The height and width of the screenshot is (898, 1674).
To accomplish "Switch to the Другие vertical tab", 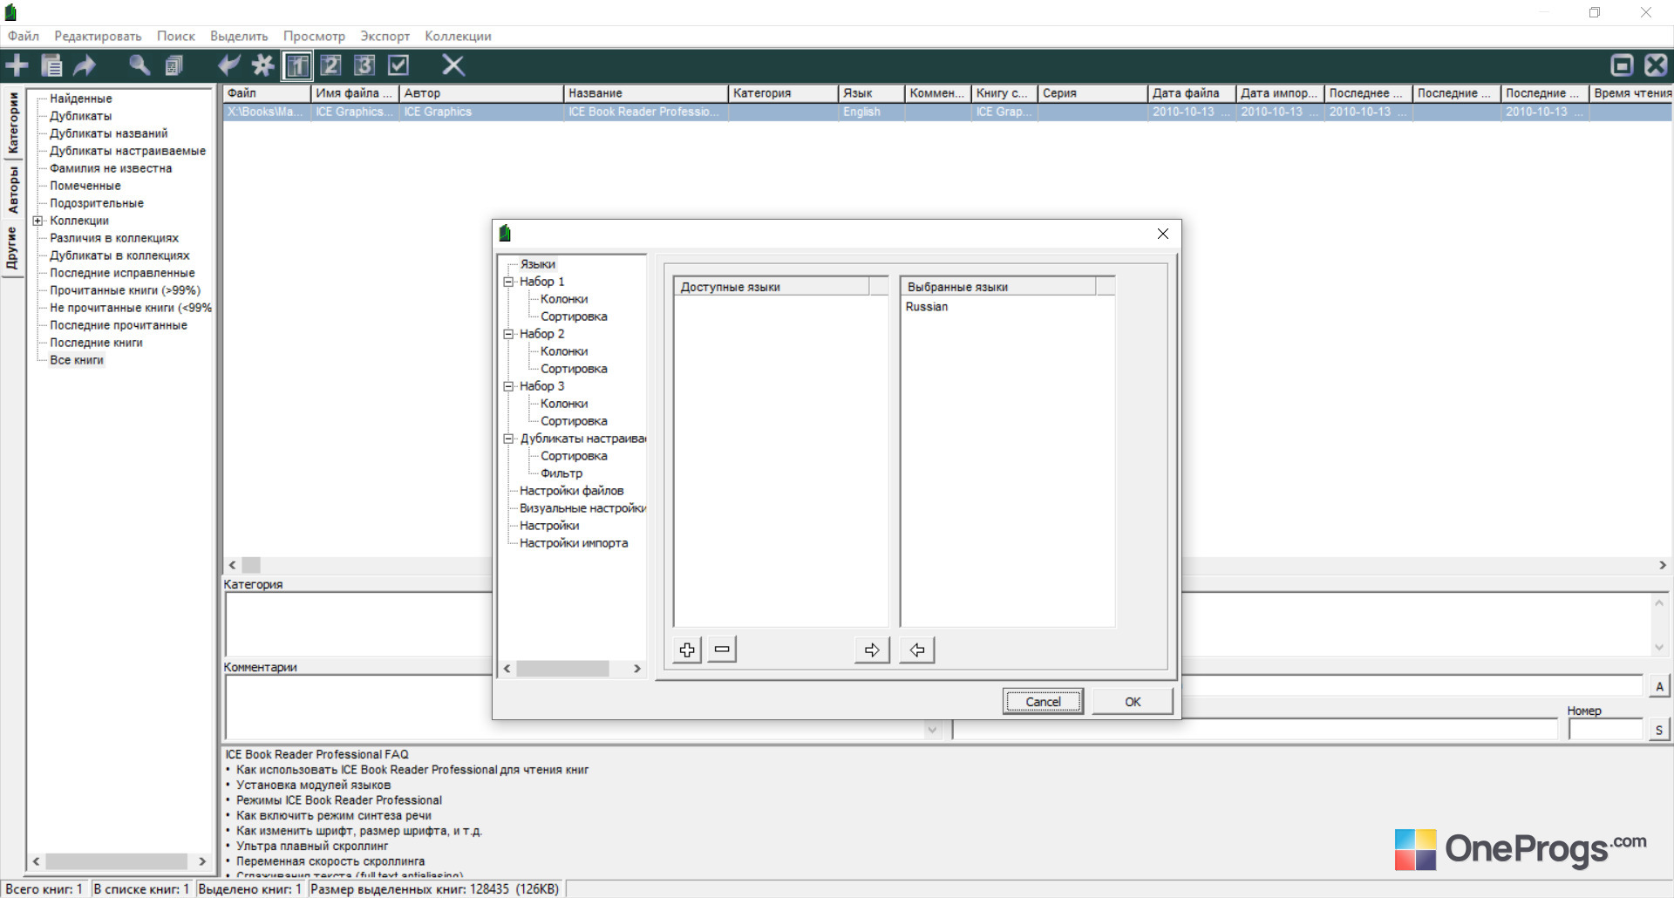I will click(13, 248).
